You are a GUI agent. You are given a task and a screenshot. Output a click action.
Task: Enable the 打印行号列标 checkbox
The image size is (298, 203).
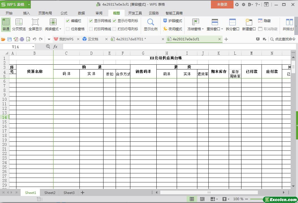pos(115,29)
